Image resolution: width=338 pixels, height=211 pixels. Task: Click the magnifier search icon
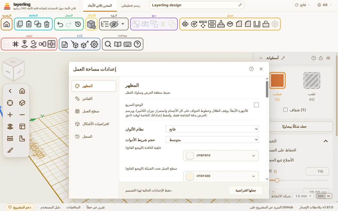[x=108, y=44]
